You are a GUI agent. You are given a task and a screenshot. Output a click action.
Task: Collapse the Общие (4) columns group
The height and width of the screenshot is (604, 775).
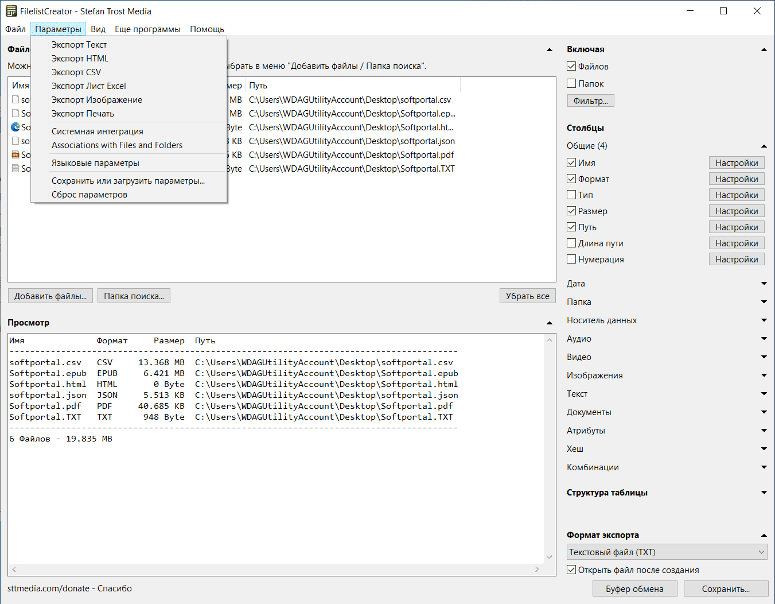(764, 146)
